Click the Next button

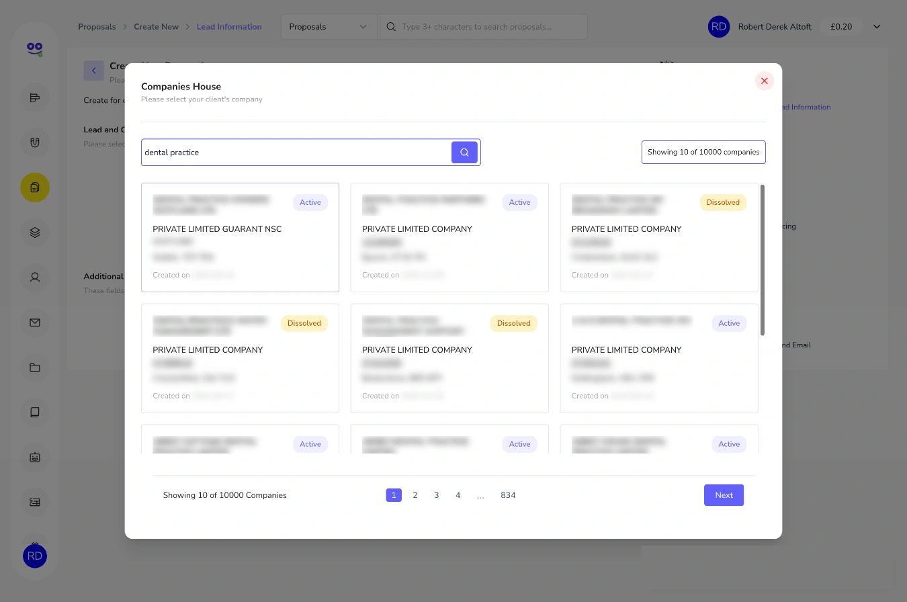(x=724, y=495)
